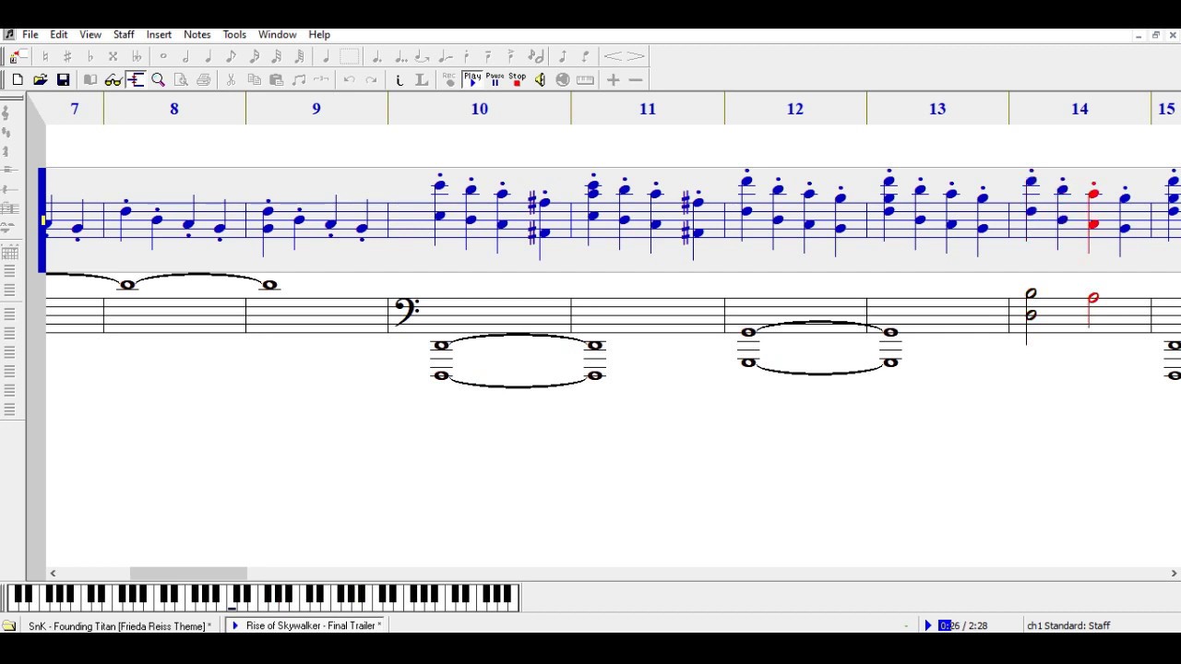Open the Window menu

(277, 34)
